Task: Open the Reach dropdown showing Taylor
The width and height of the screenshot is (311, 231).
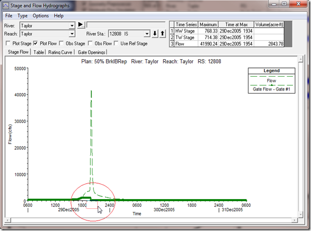Action: tap(72, 34)
